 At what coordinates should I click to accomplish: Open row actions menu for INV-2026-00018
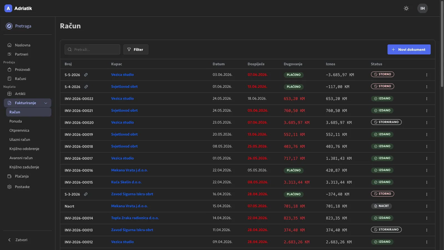pos(427,146)
